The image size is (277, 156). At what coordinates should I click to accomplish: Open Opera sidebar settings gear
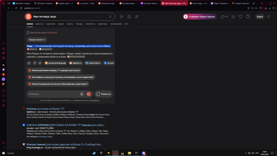pyautogui.click(x=4, y=105)
